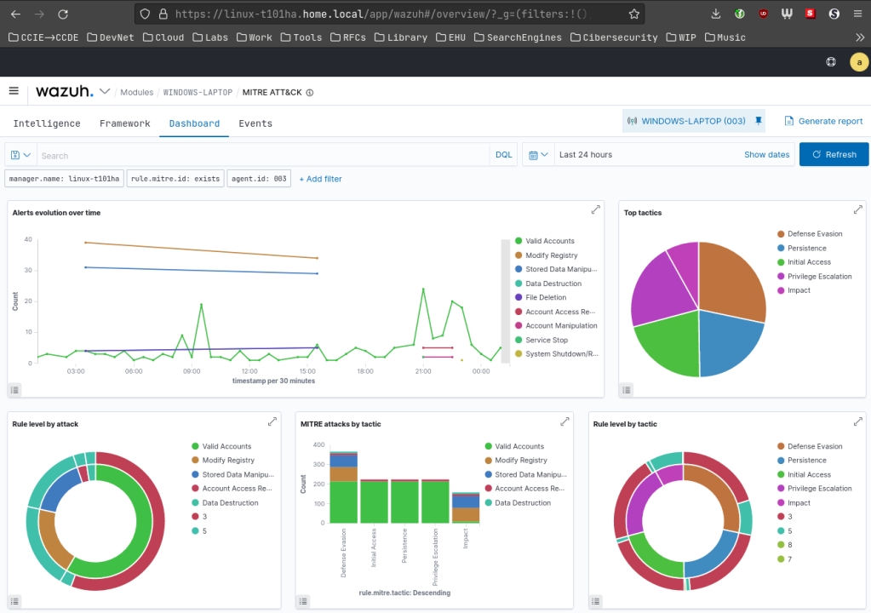
Task: Open the saved queries dropdown beside Search
Action: tap(21, 155)
